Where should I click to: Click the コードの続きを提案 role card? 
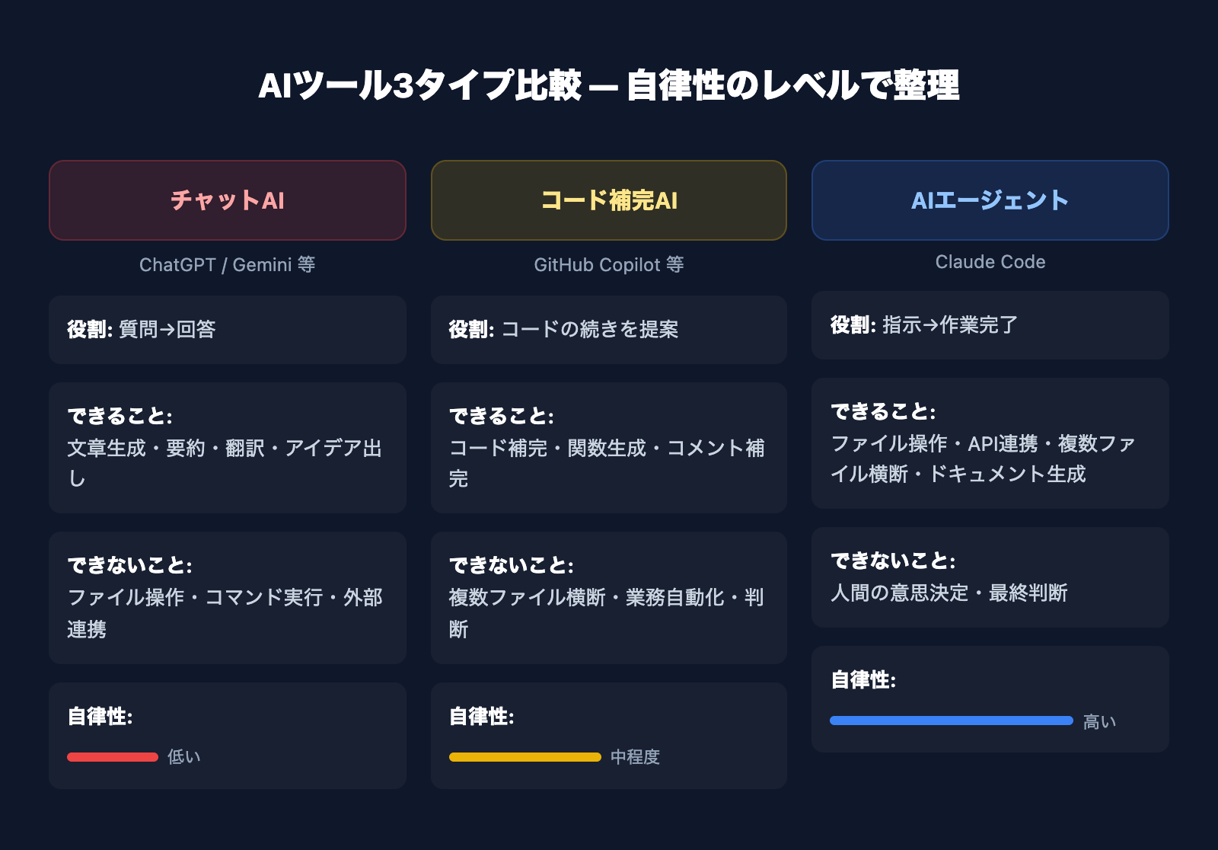coord(609,330)
